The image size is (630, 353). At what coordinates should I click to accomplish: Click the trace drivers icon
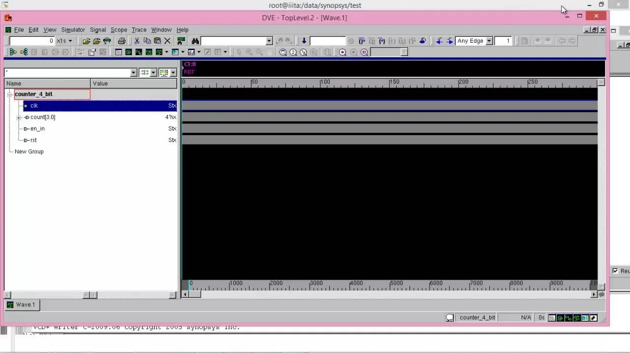(x=13, y=52)
